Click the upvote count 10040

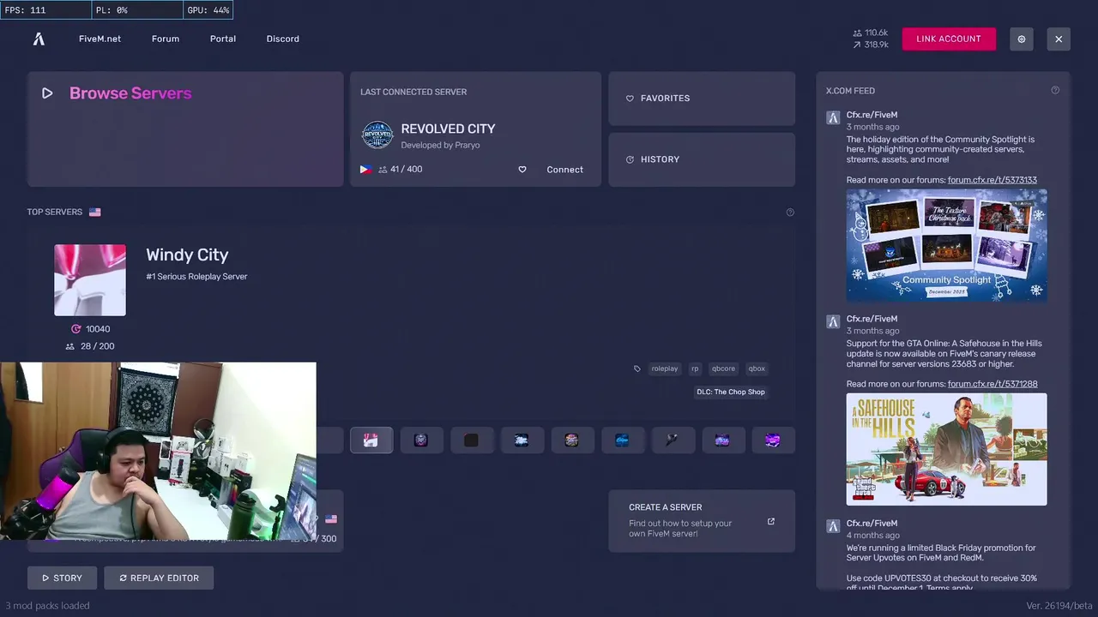click(98, 329)
